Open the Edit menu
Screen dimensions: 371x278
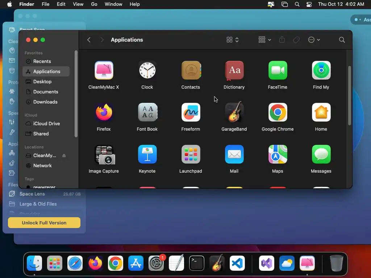(61, 4)
